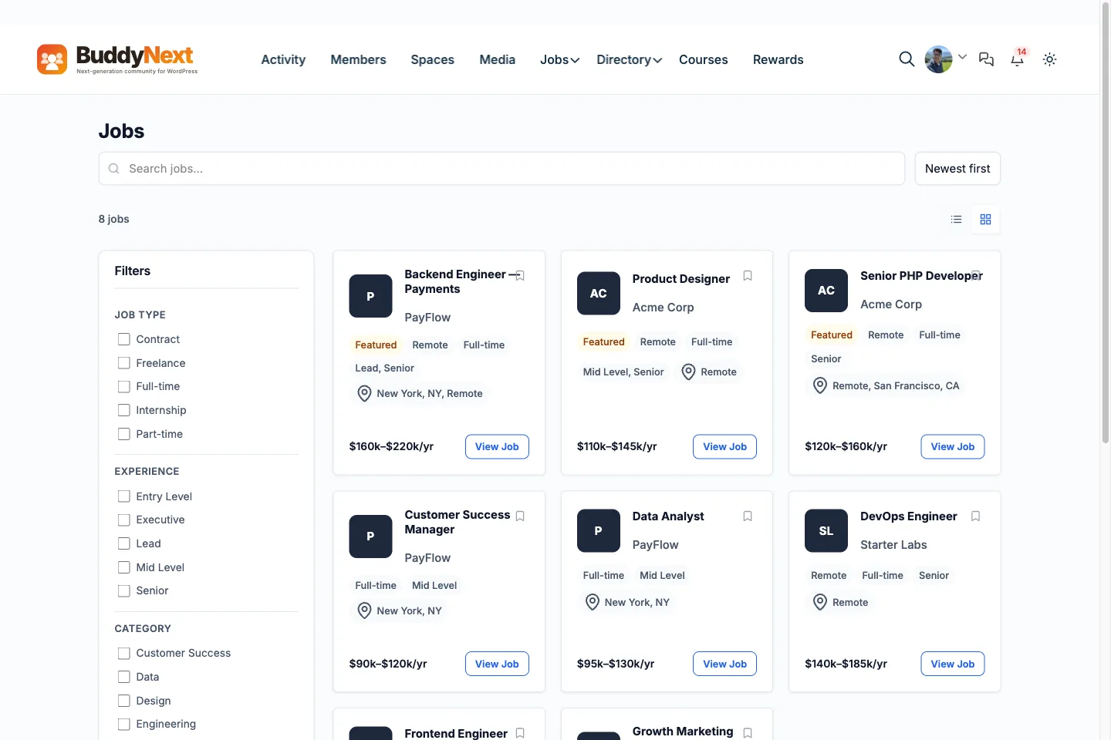
Task: Switch to list view layout
Action: 957,220
